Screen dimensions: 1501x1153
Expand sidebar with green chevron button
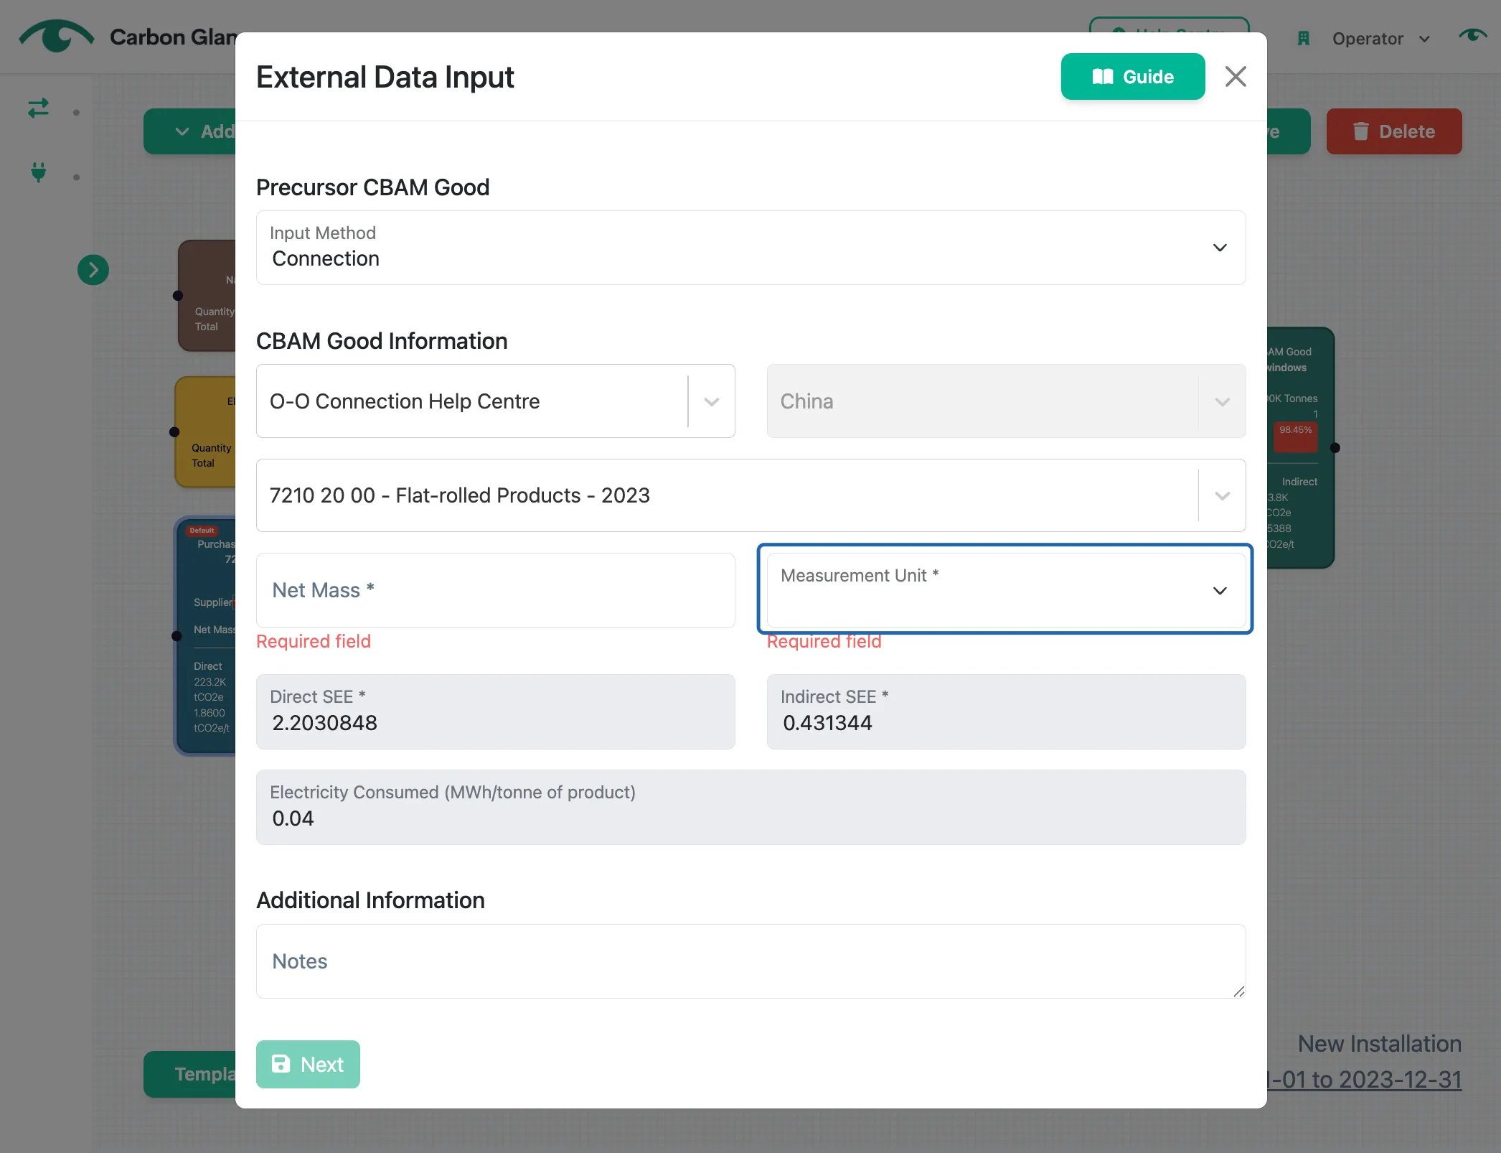point(93,270)
